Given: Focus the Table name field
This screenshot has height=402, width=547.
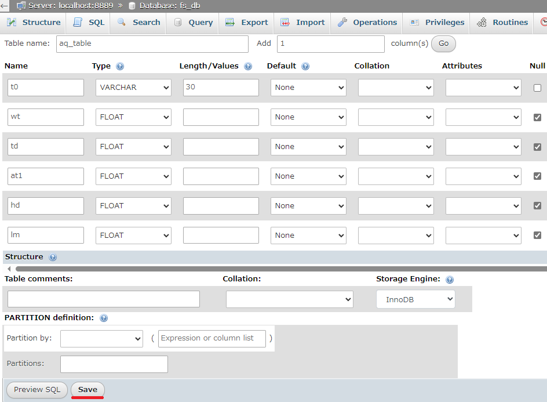Looking at the screenshot, I should [152, 44].
